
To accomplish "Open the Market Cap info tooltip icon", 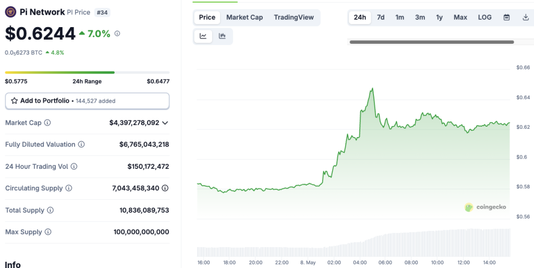I will point(47,123).
